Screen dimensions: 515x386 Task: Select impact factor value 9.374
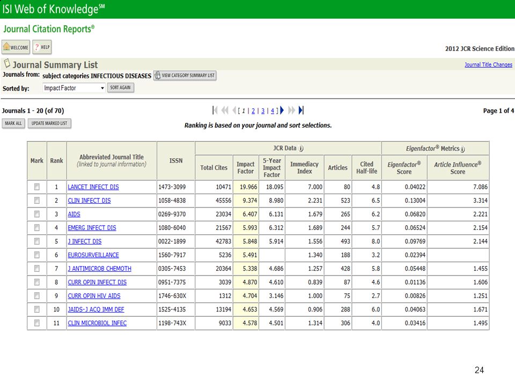click(249, 200)
